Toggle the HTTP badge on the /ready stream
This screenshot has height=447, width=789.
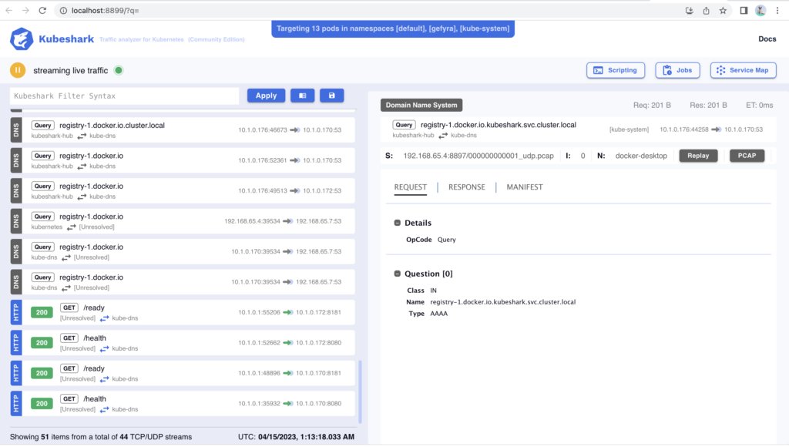click(x=15, y=313)
